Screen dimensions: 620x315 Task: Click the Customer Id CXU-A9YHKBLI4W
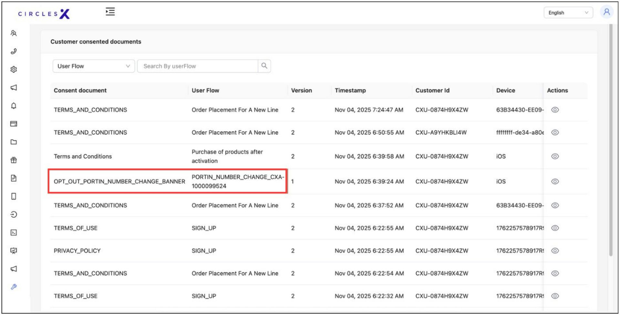click(x=441, y=133)
